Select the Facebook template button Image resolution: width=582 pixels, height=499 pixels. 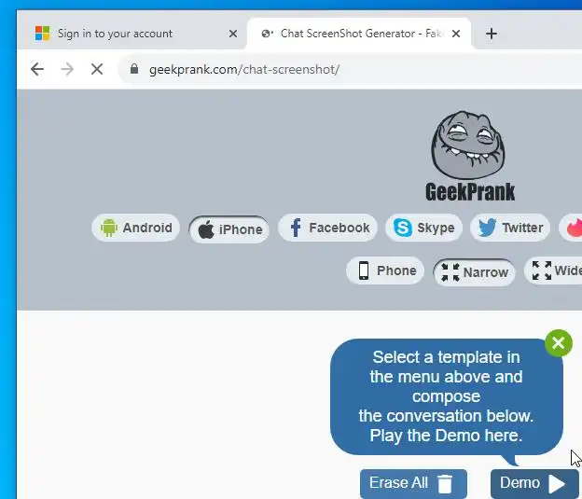tap(327, 228)
